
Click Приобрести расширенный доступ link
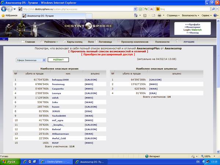108,54
